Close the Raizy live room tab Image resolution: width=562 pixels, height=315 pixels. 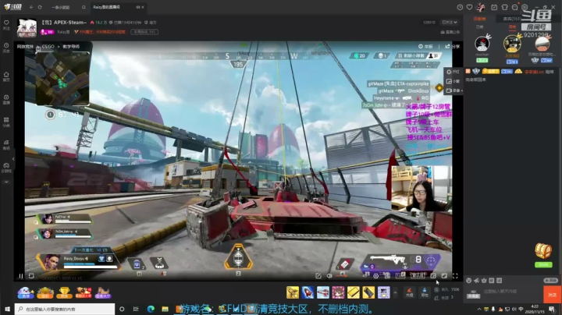[x=143, y=7]
